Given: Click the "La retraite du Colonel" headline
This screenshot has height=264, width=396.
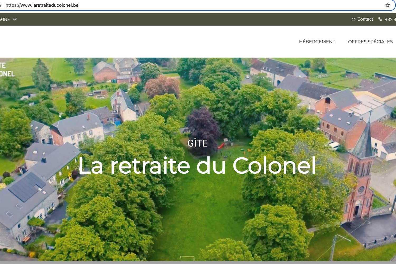Looking at the screenshot, I should [197, 166].
